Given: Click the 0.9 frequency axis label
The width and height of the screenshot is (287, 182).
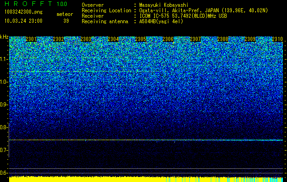Looking at the screenshot, I should (4, 105).
